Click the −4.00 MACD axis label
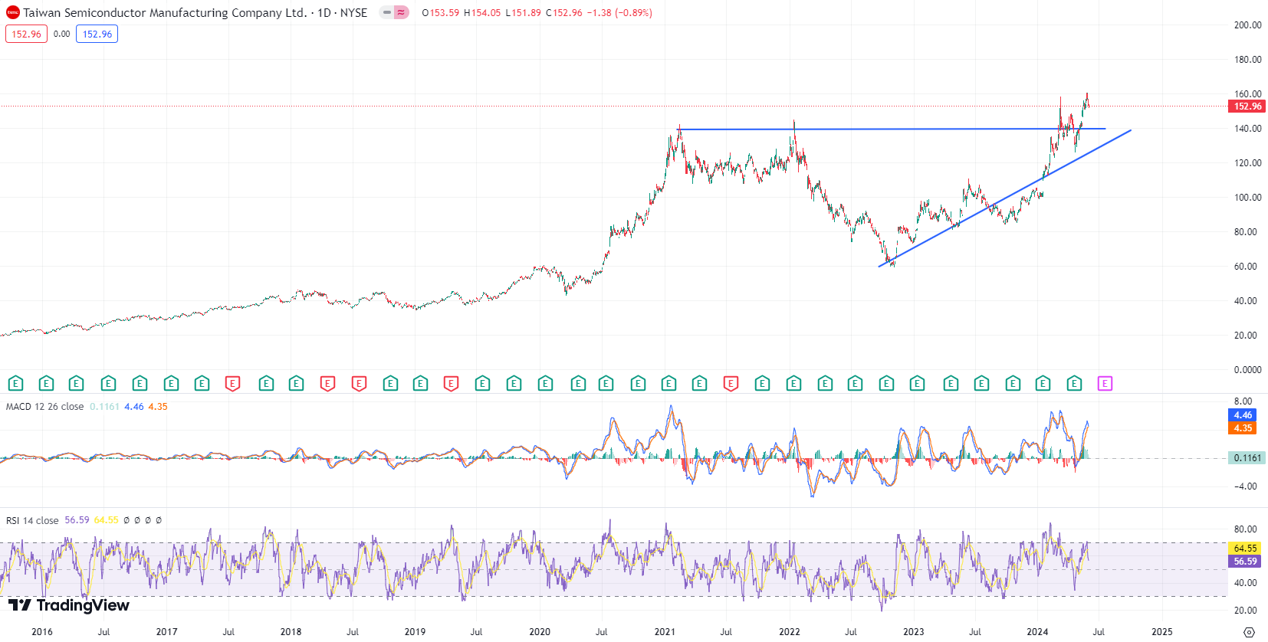The height and width of the screenshot is (642, 1268). 1244,486
